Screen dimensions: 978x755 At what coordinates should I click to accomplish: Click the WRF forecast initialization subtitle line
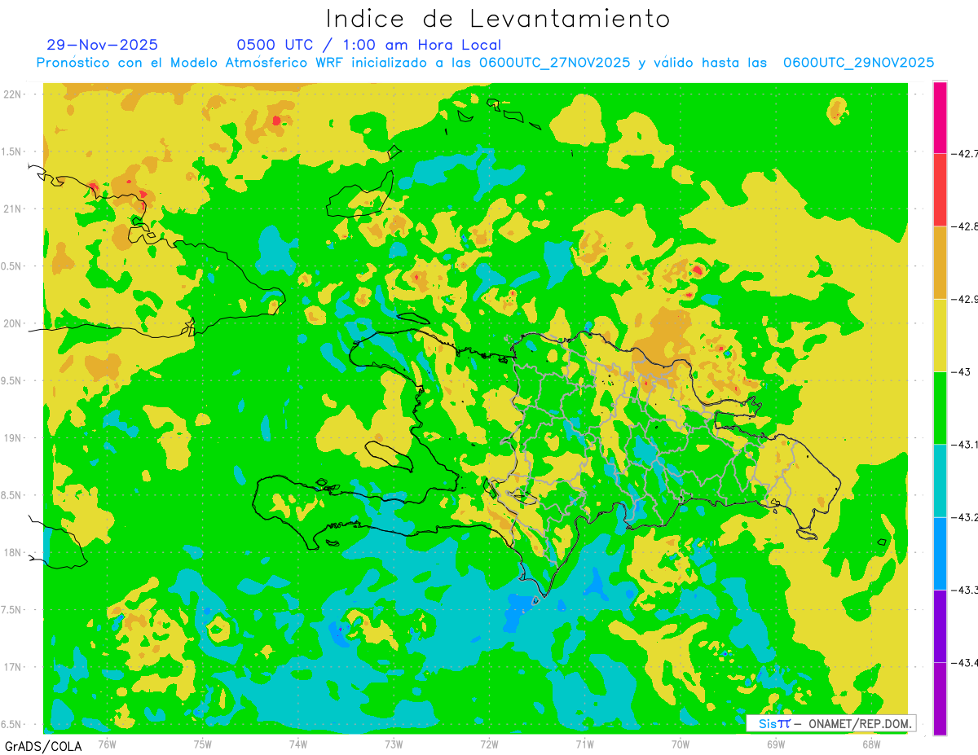click(485, 63)
